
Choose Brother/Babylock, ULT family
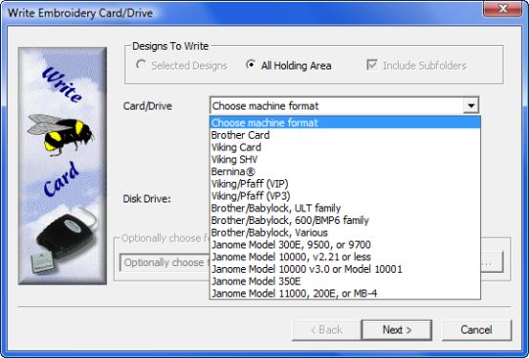point(345,208)
